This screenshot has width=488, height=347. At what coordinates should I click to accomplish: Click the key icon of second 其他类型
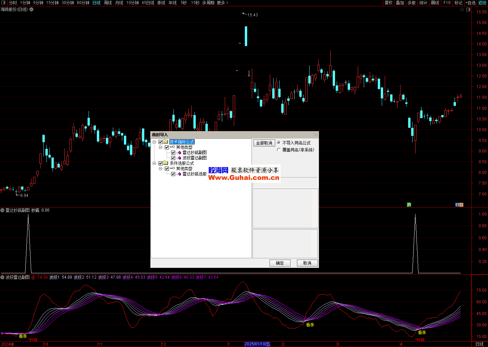point(172,168)
